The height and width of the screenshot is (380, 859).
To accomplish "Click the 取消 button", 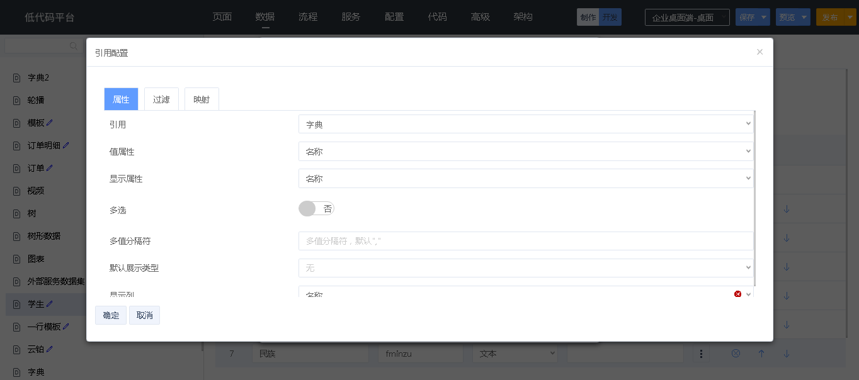I will pos(144,315).
